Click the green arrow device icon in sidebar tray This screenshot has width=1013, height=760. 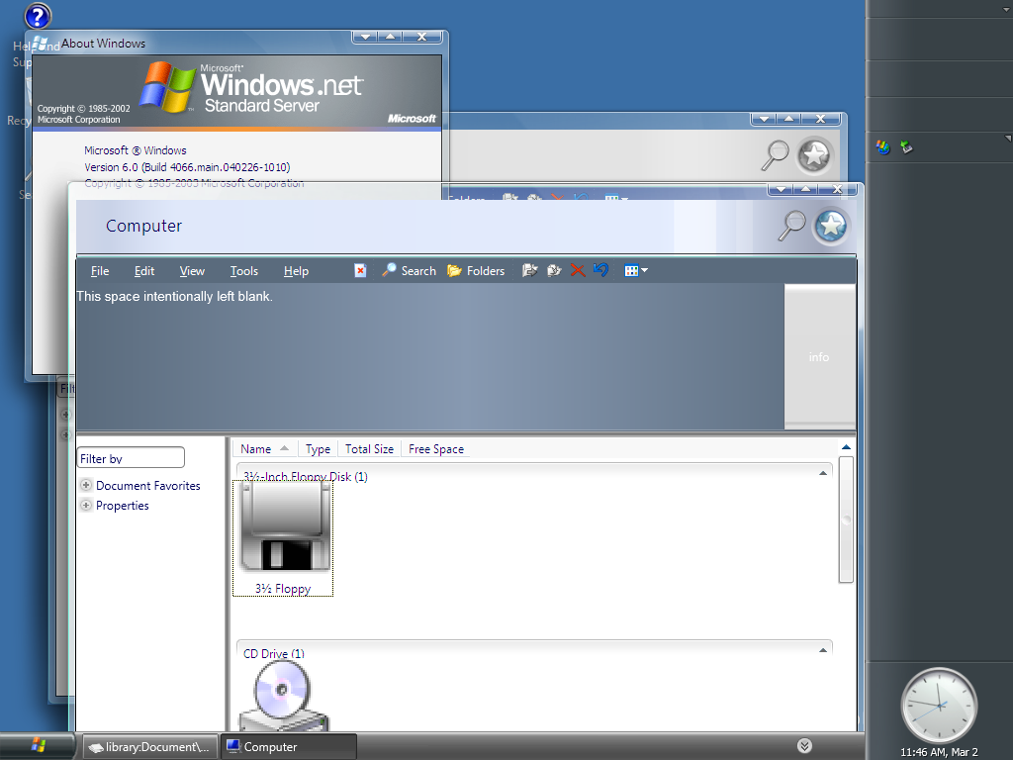coord(906,147)
